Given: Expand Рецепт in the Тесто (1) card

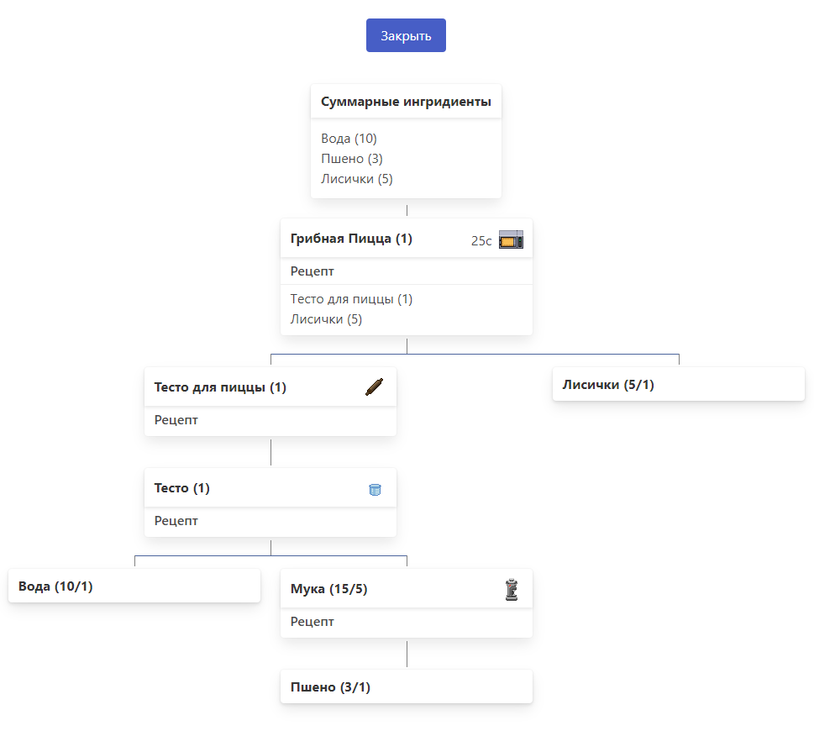Looking at the screenshot, I should click(x=176, y=521).
